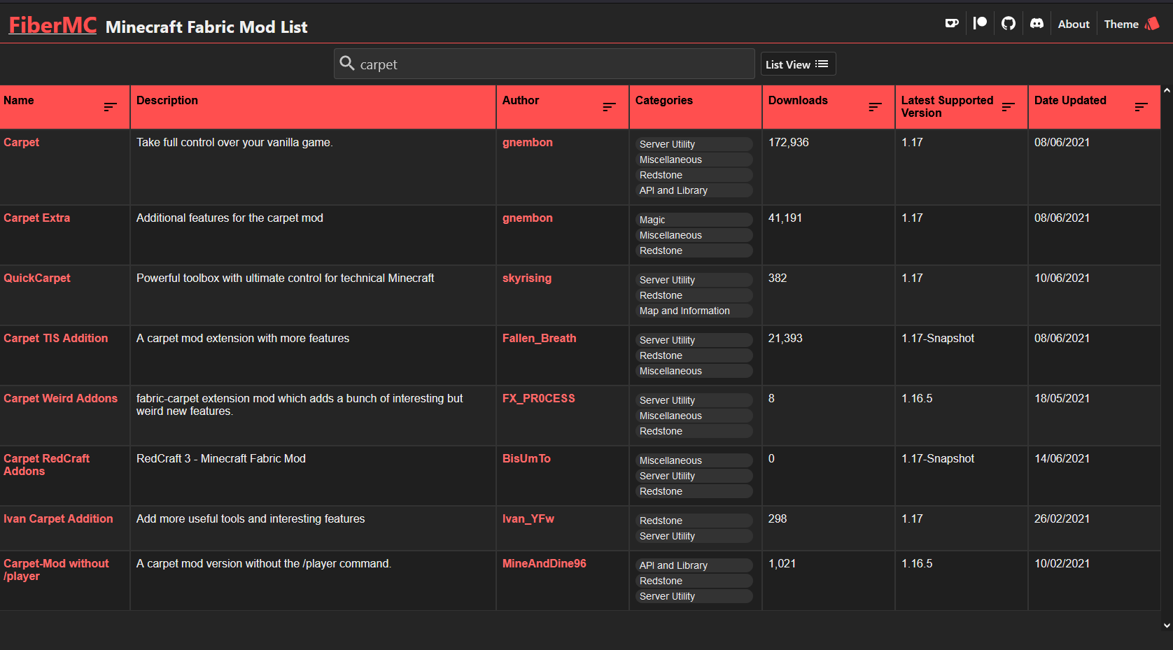Click the scrollbar down arrow
The height and width of the screenshot is (650, 1173).
pos(1167,626)
